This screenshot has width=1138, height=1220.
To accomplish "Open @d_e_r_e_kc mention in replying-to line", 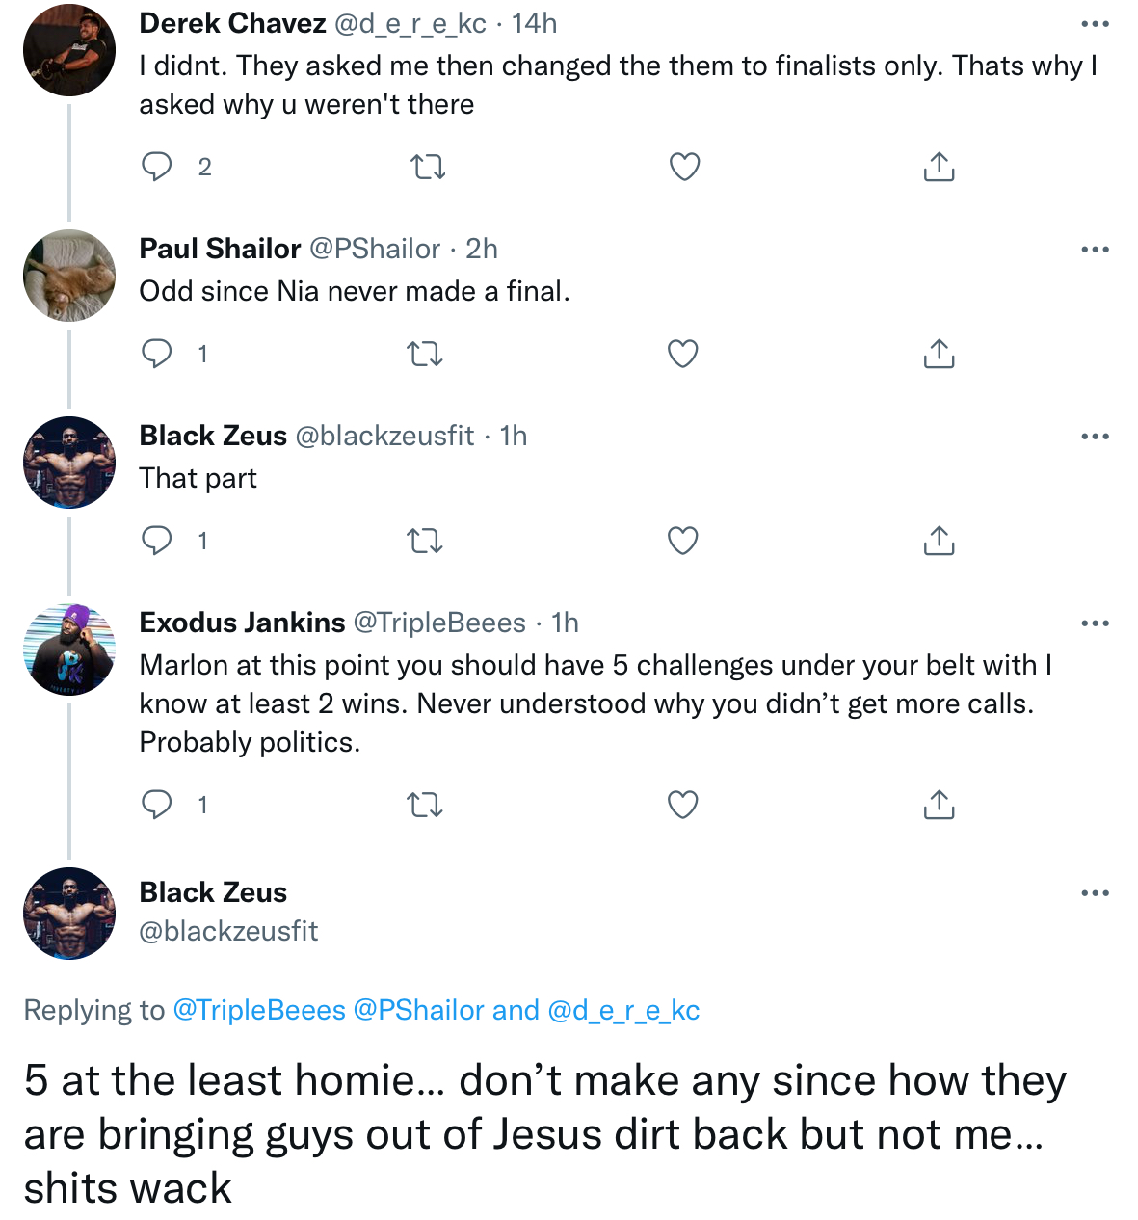I will [623, 1010].
